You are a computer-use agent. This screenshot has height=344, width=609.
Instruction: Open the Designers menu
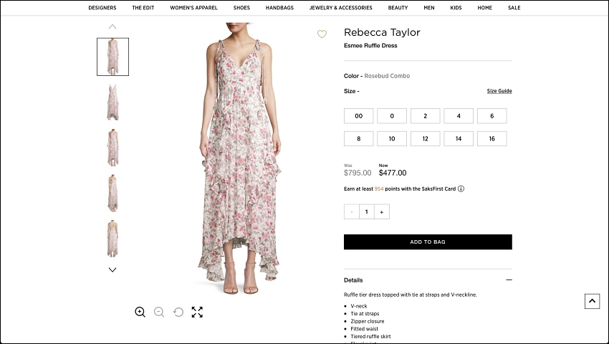point(102,8)
